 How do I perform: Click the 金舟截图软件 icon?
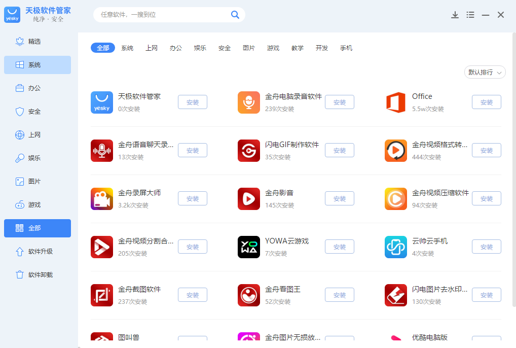[102, 295]
